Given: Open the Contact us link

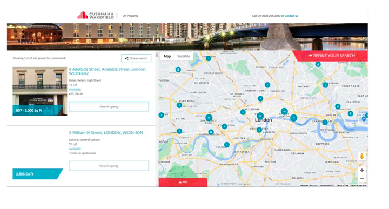Looking at the screenshot, I should coord(291,16).
